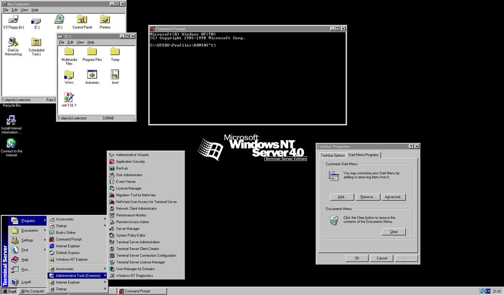Select the 3.5 Floppy (A:) drive icon
This screenshot has width=504, height=295.
coord(13,20)
